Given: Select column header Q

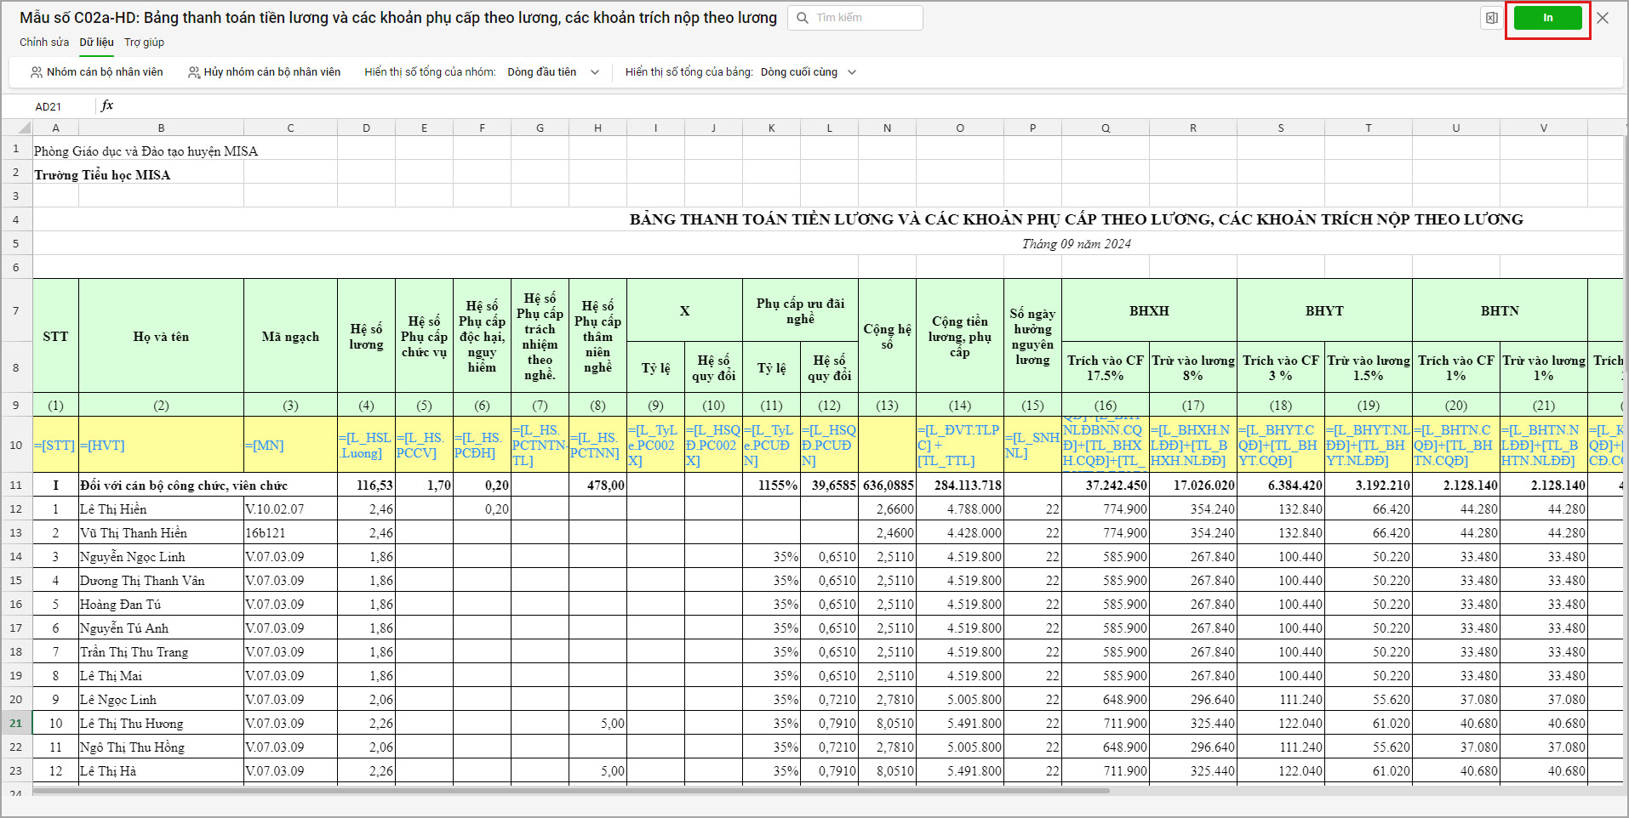Looking at the screenshot, I should tap(1105, 128).
